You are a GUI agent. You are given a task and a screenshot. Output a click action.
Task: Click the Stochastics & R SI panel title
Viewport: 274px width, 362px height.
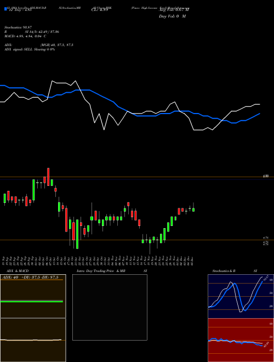235,271
